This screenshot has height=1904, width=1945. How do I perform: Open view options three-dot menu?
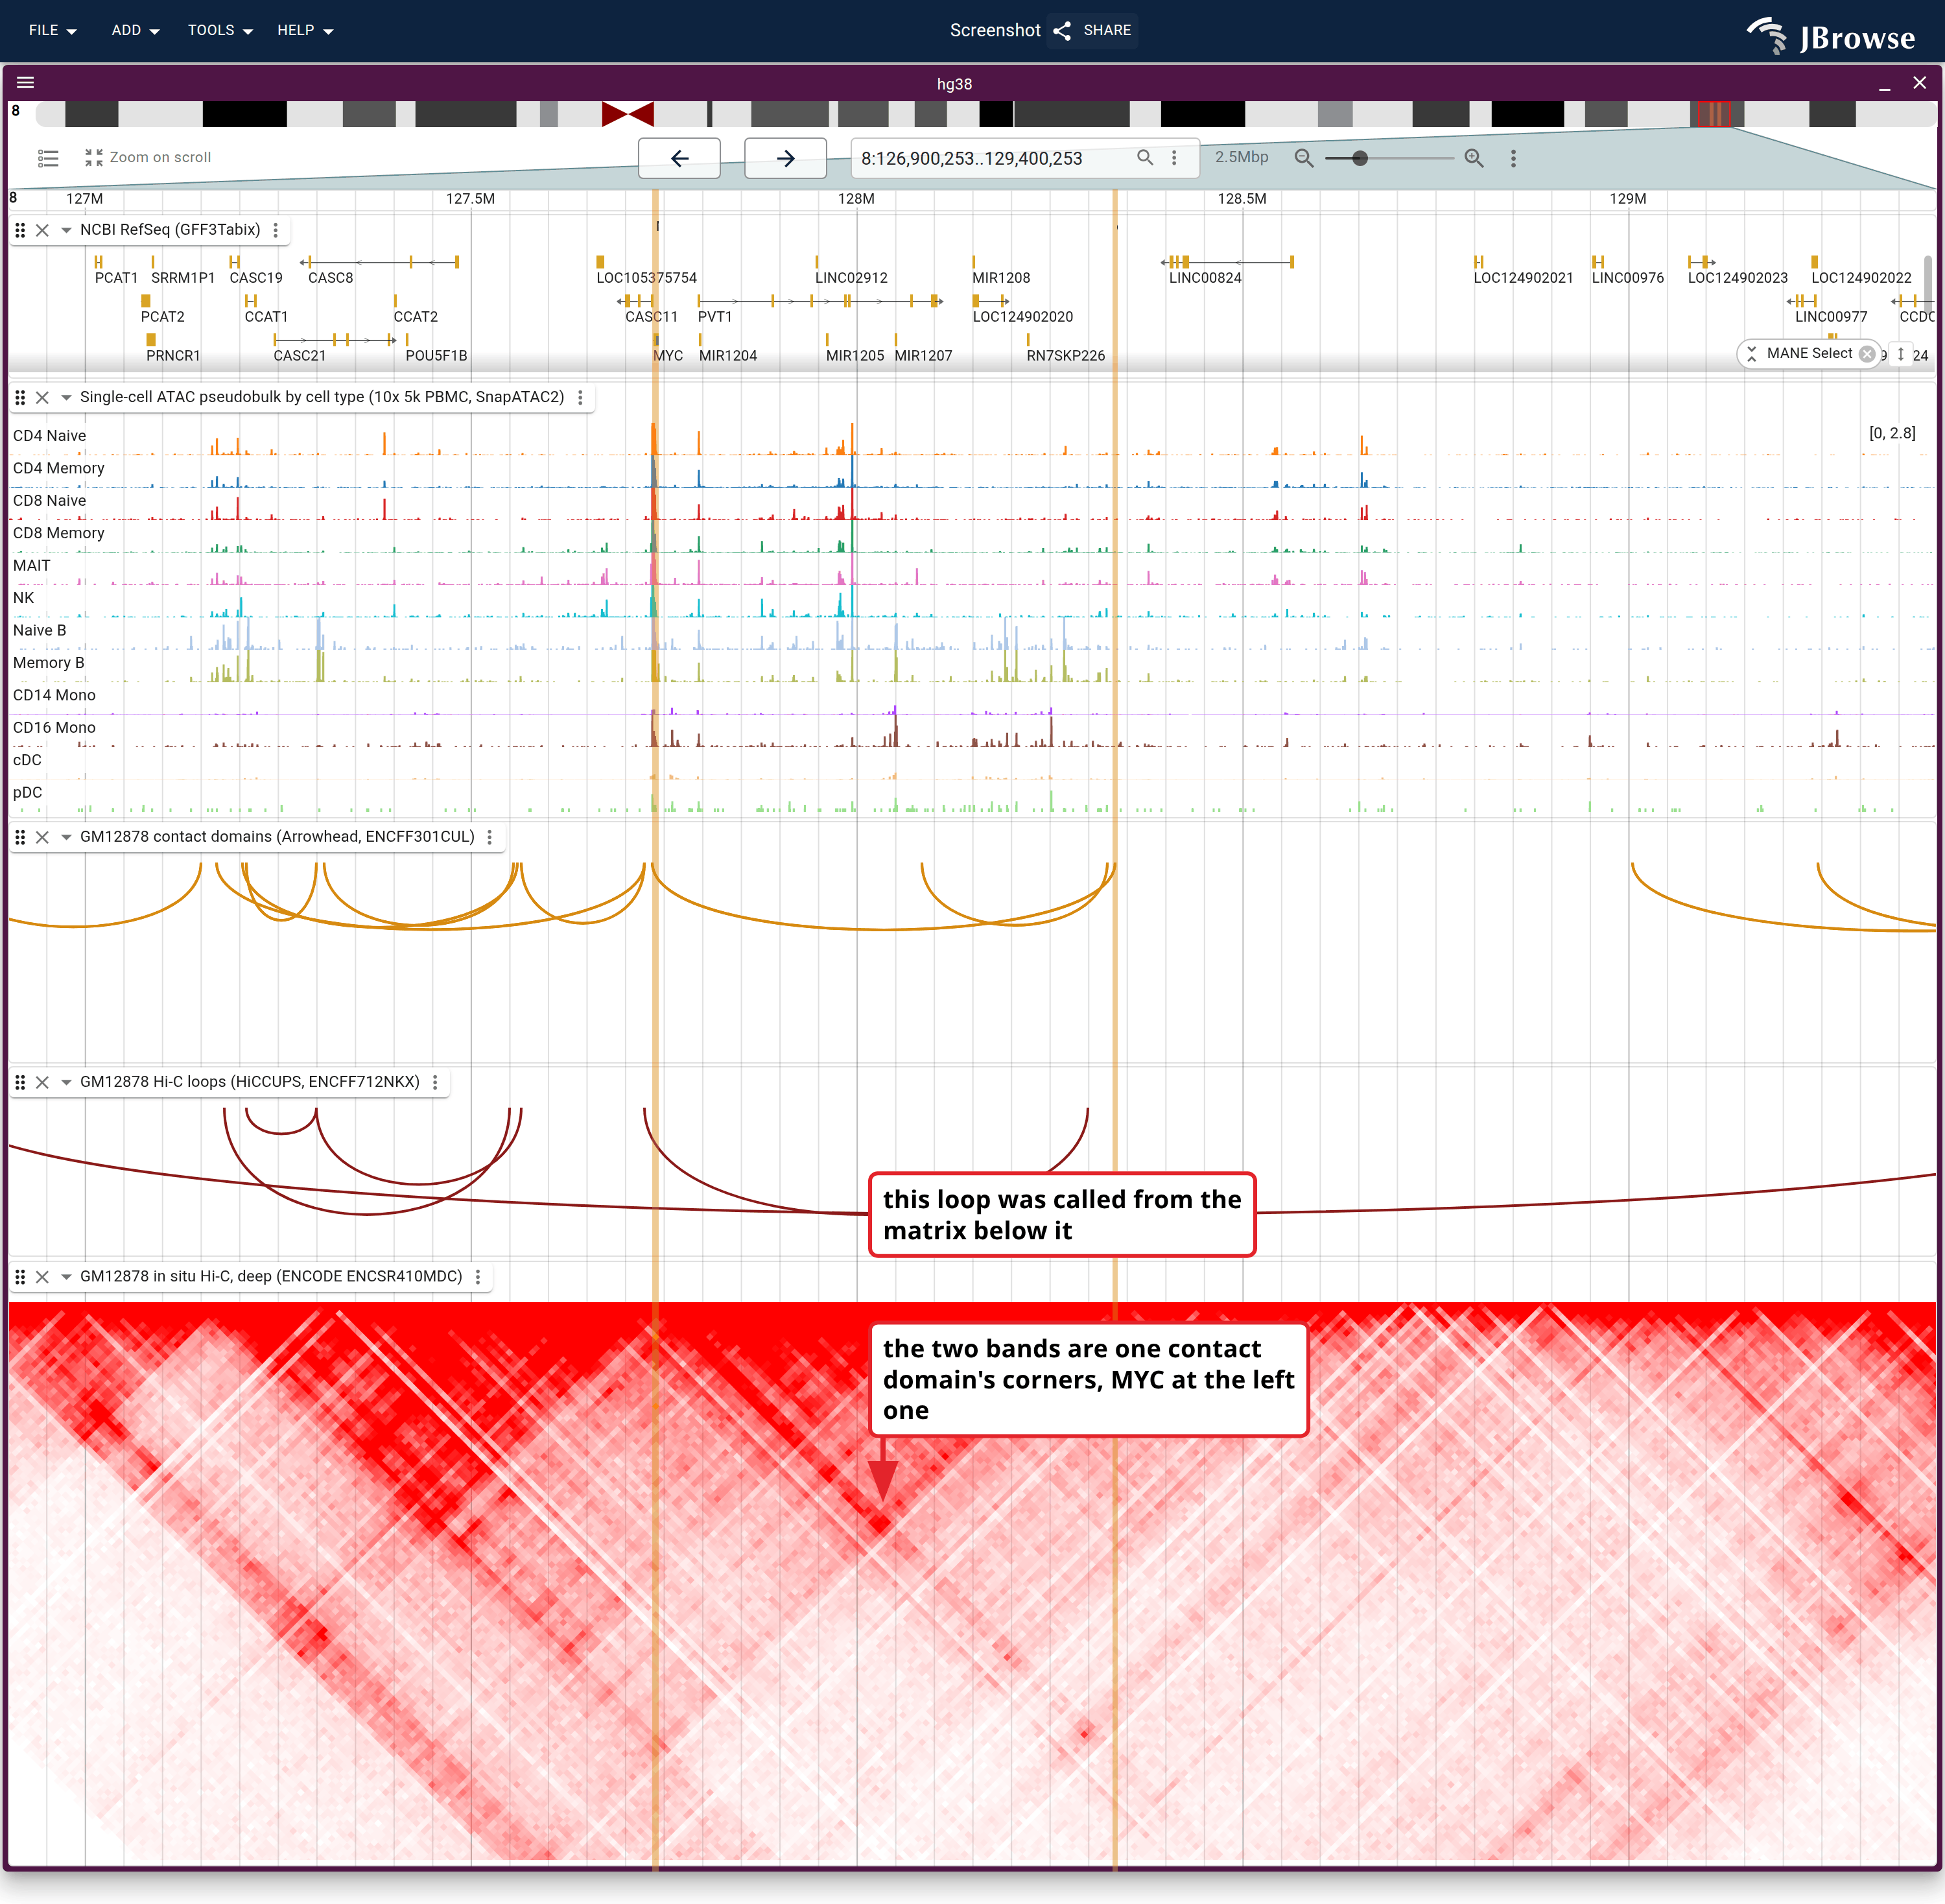pyautogui.click(x=1513, y=158)
